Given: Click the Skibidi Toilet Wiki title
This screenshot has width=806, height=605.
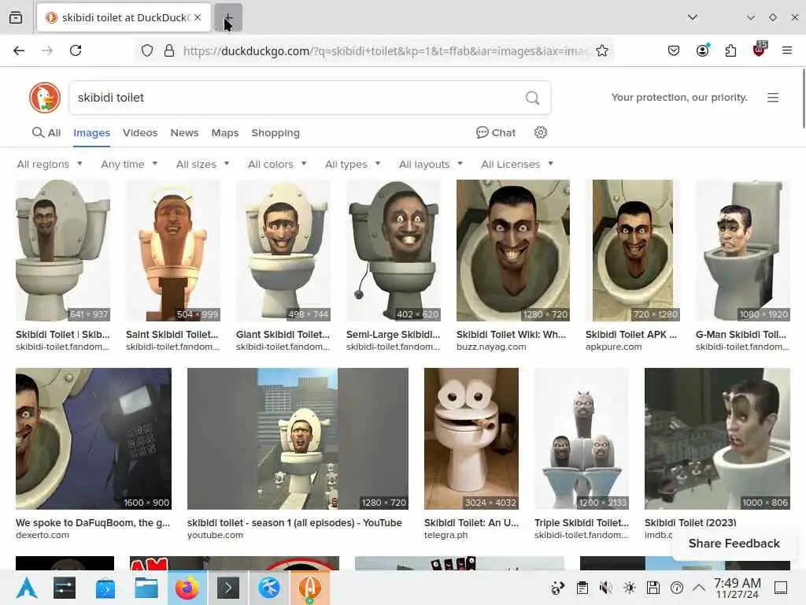Looking at the screenshot, I should pos(511,334).
